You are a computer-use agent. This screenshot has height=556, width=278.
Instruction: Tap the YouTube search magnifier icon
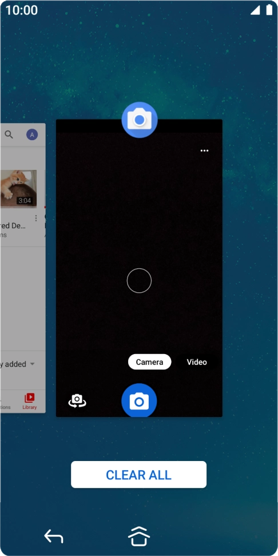tap(9, 134)
